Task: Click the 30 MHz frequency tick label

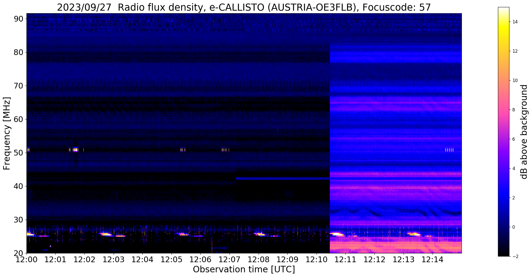Action: point(19,220)
